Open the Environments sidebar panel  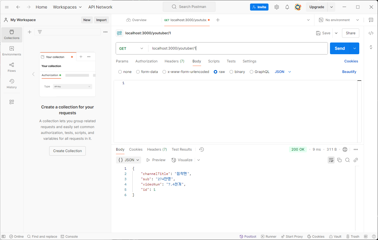coord(12,51)
